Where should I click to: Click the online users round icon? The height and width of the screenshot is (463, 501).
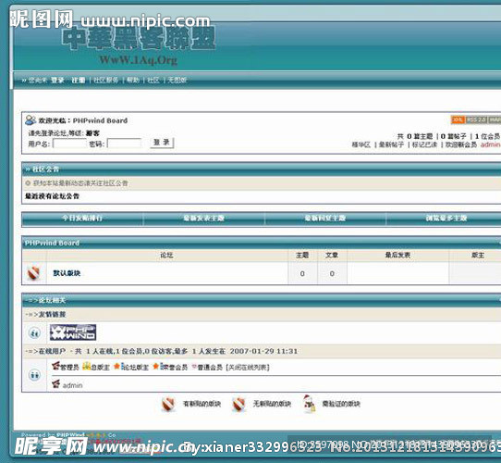[34, 375]
